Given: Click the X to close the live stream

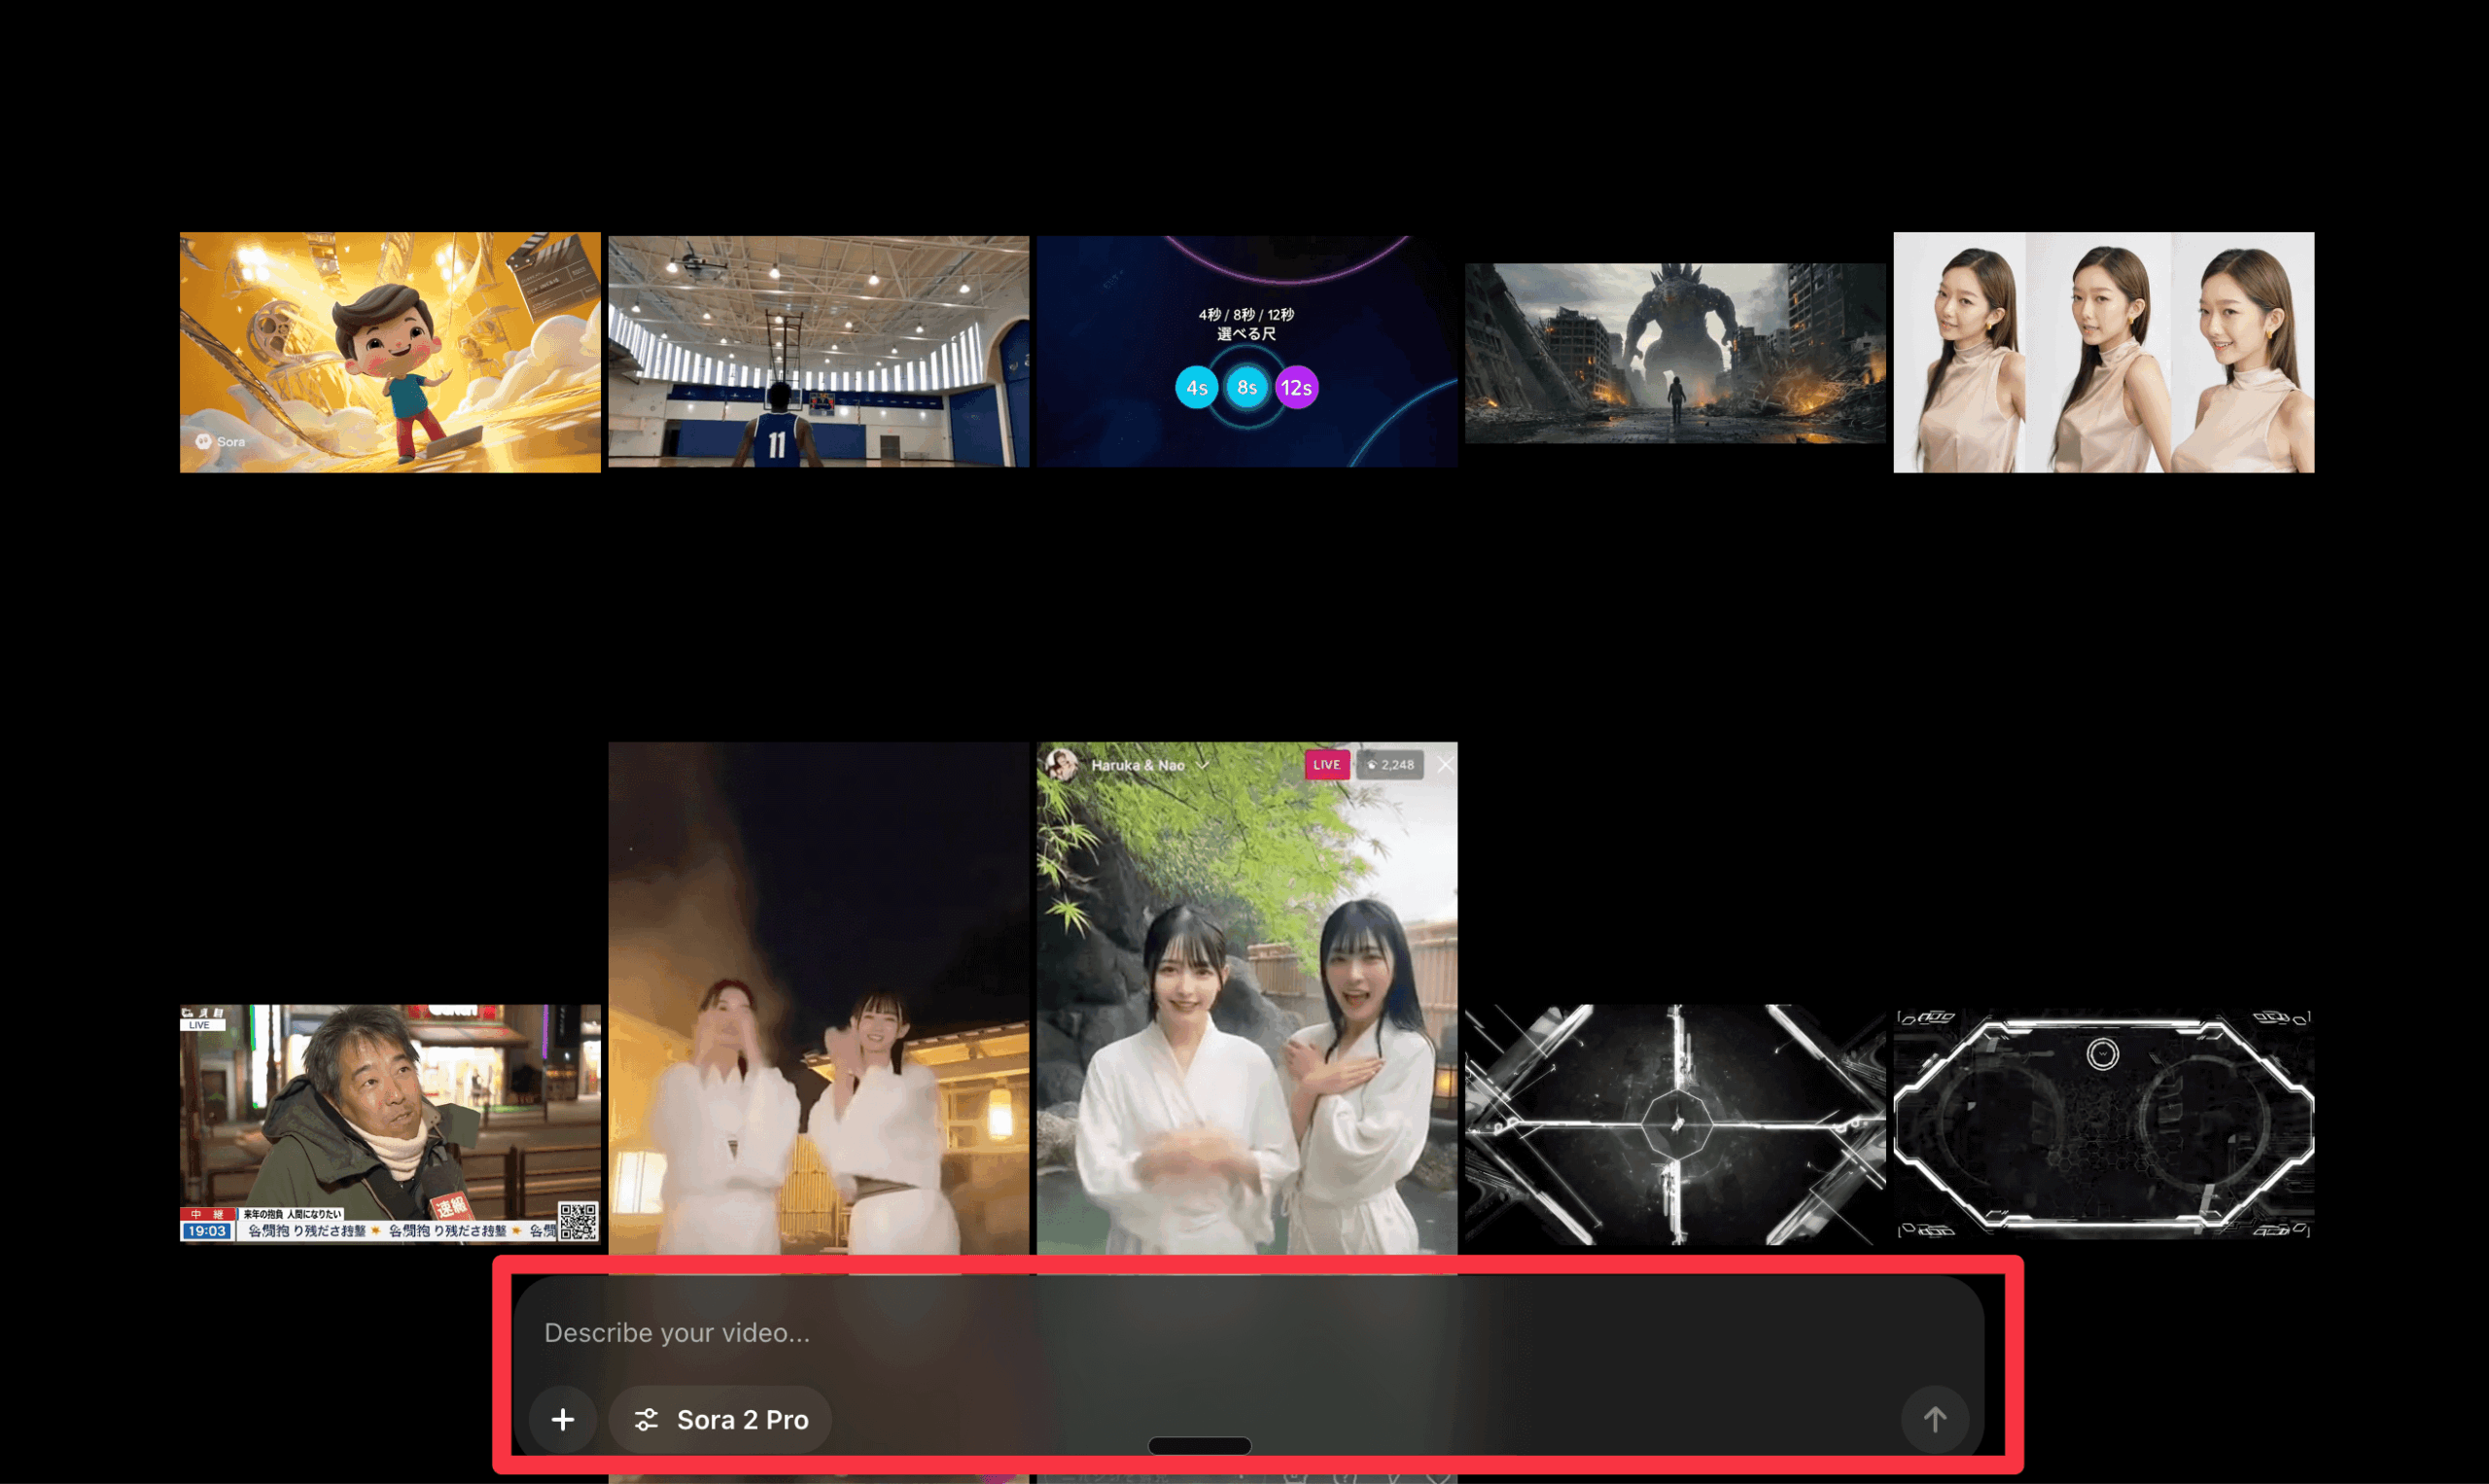Looking at the screenshot, I should coord(1445,764).
